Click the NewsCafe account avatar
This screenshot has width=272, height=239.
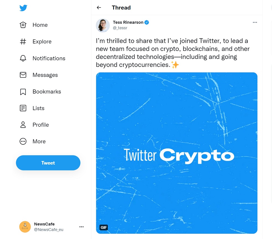pyautogui.click(x=25, y=227)
